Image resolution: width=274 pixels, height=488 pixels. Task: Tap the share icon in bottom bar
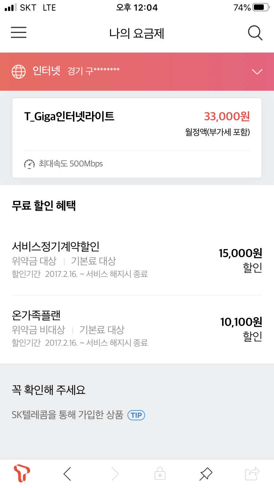pyautogui.click(x=252, y=474)
